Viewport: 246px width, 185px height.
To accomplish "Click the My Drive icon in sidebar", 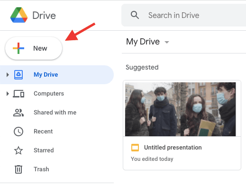I will pos(18,75).
